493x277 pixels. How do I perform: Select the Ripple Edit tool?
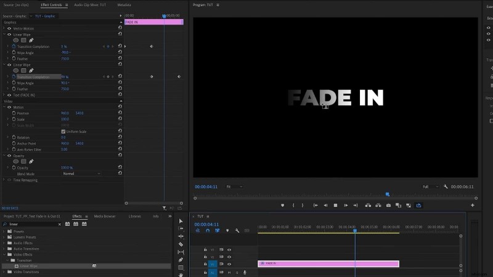(181, 236)
